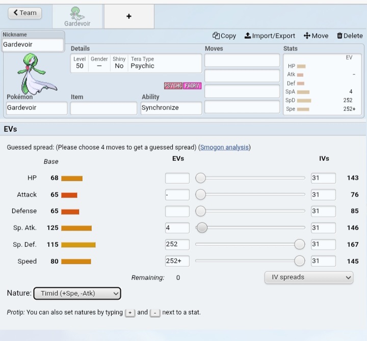
Task: Click the Speed EV input box
Action: [177, 261]
